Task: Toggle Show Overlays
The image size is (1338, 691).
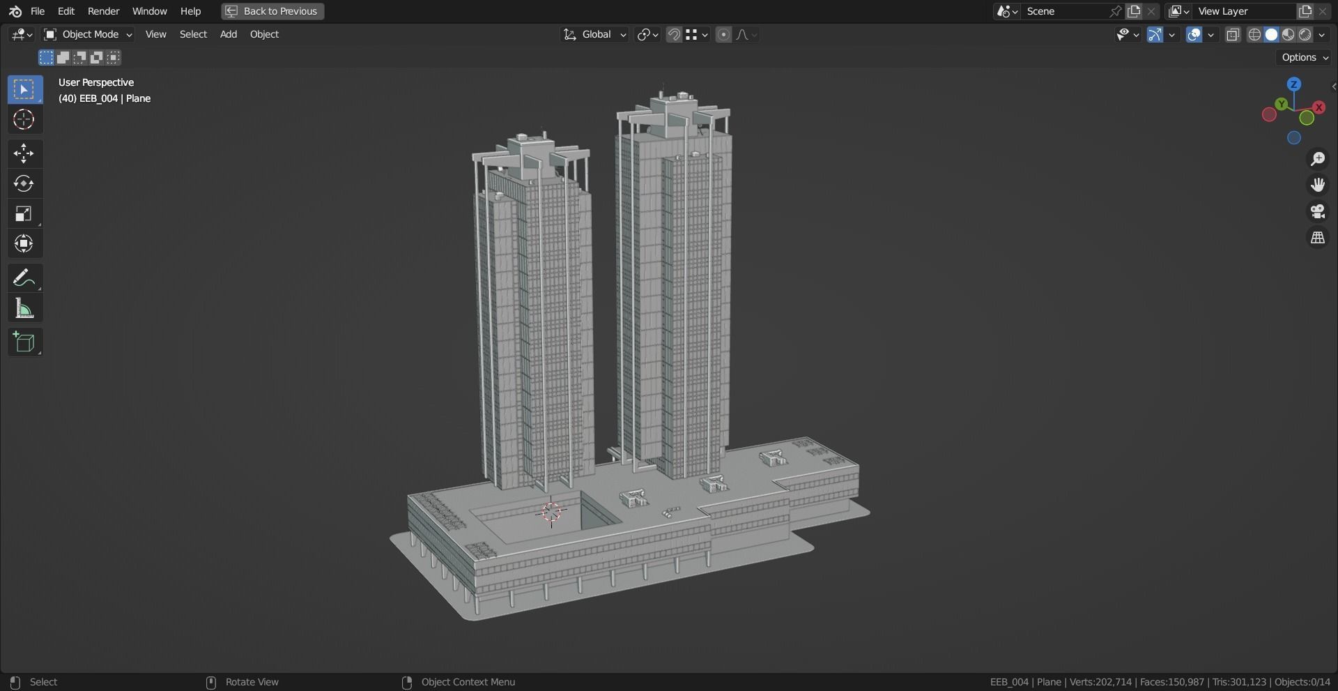Action: point(1194,34)
